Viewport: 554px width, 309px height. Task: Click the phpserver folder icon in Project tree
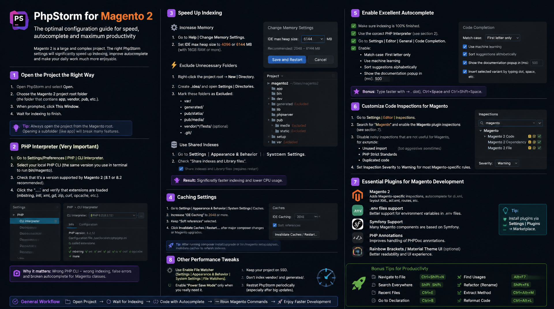(273, 114)
